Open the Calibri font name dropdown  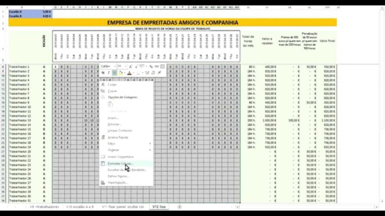[x=115, y=66]
